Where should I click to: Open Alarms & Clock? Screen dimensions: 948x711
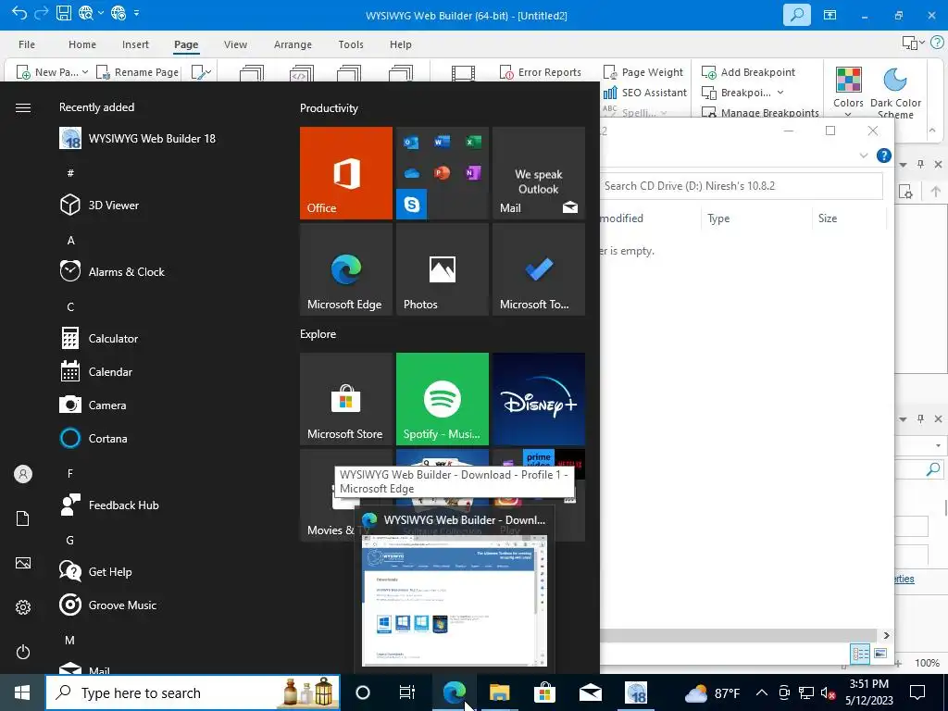tap(112, 271)
